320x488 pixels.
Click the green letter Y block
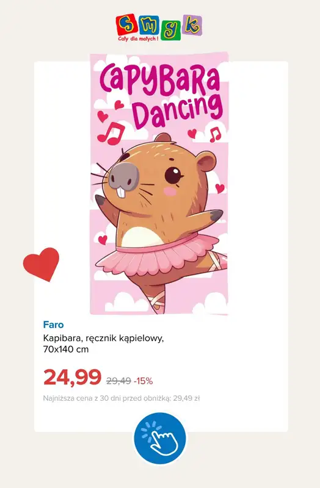[x=170, y=29]
